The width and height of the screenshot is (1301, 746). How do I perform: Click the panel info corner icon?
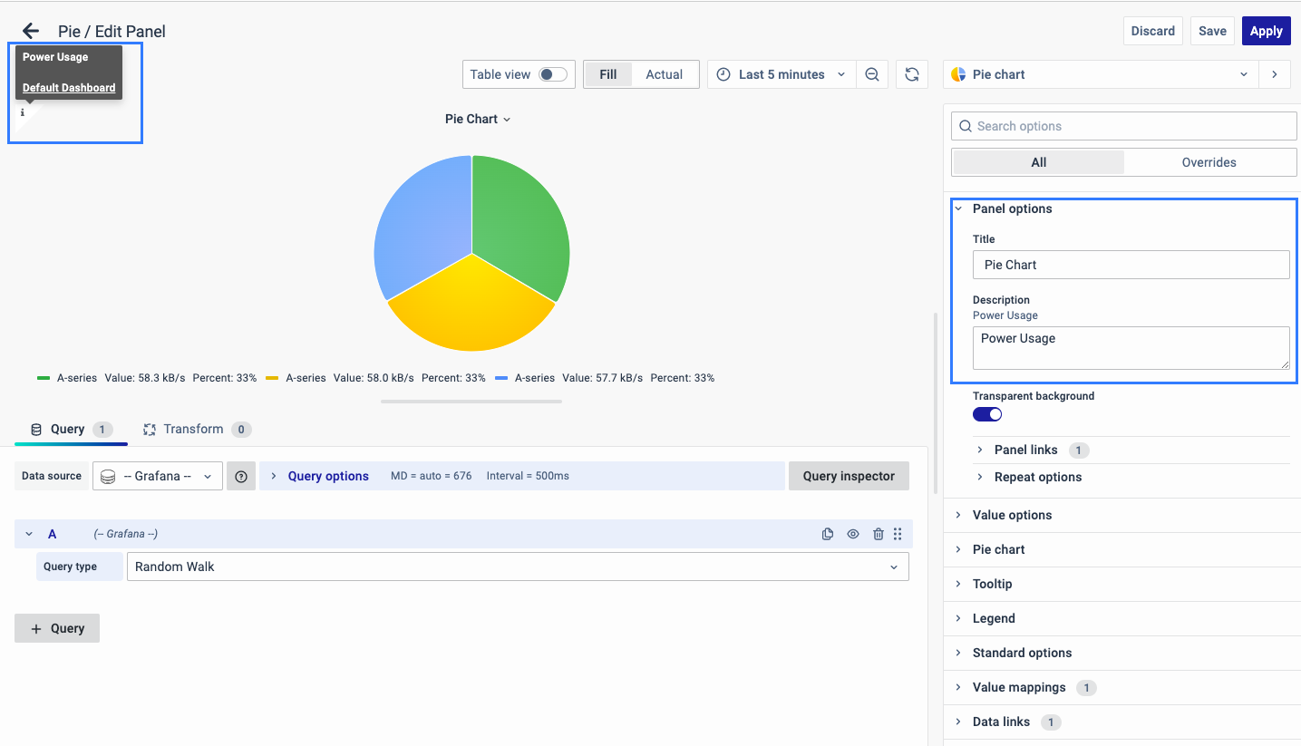pos(23,113)
